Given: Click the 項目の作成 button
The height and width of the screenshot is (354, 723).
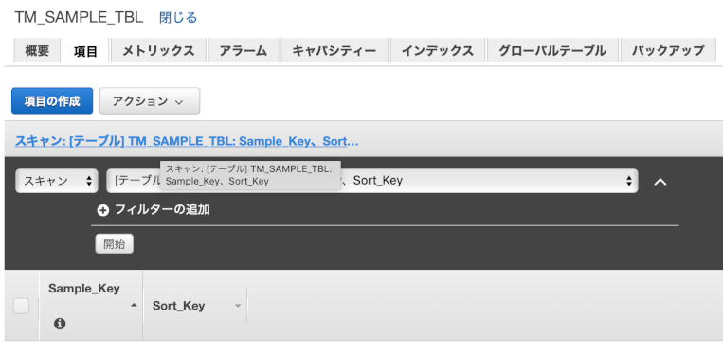Looking at the screenshot, I should [x=52, y=101].
